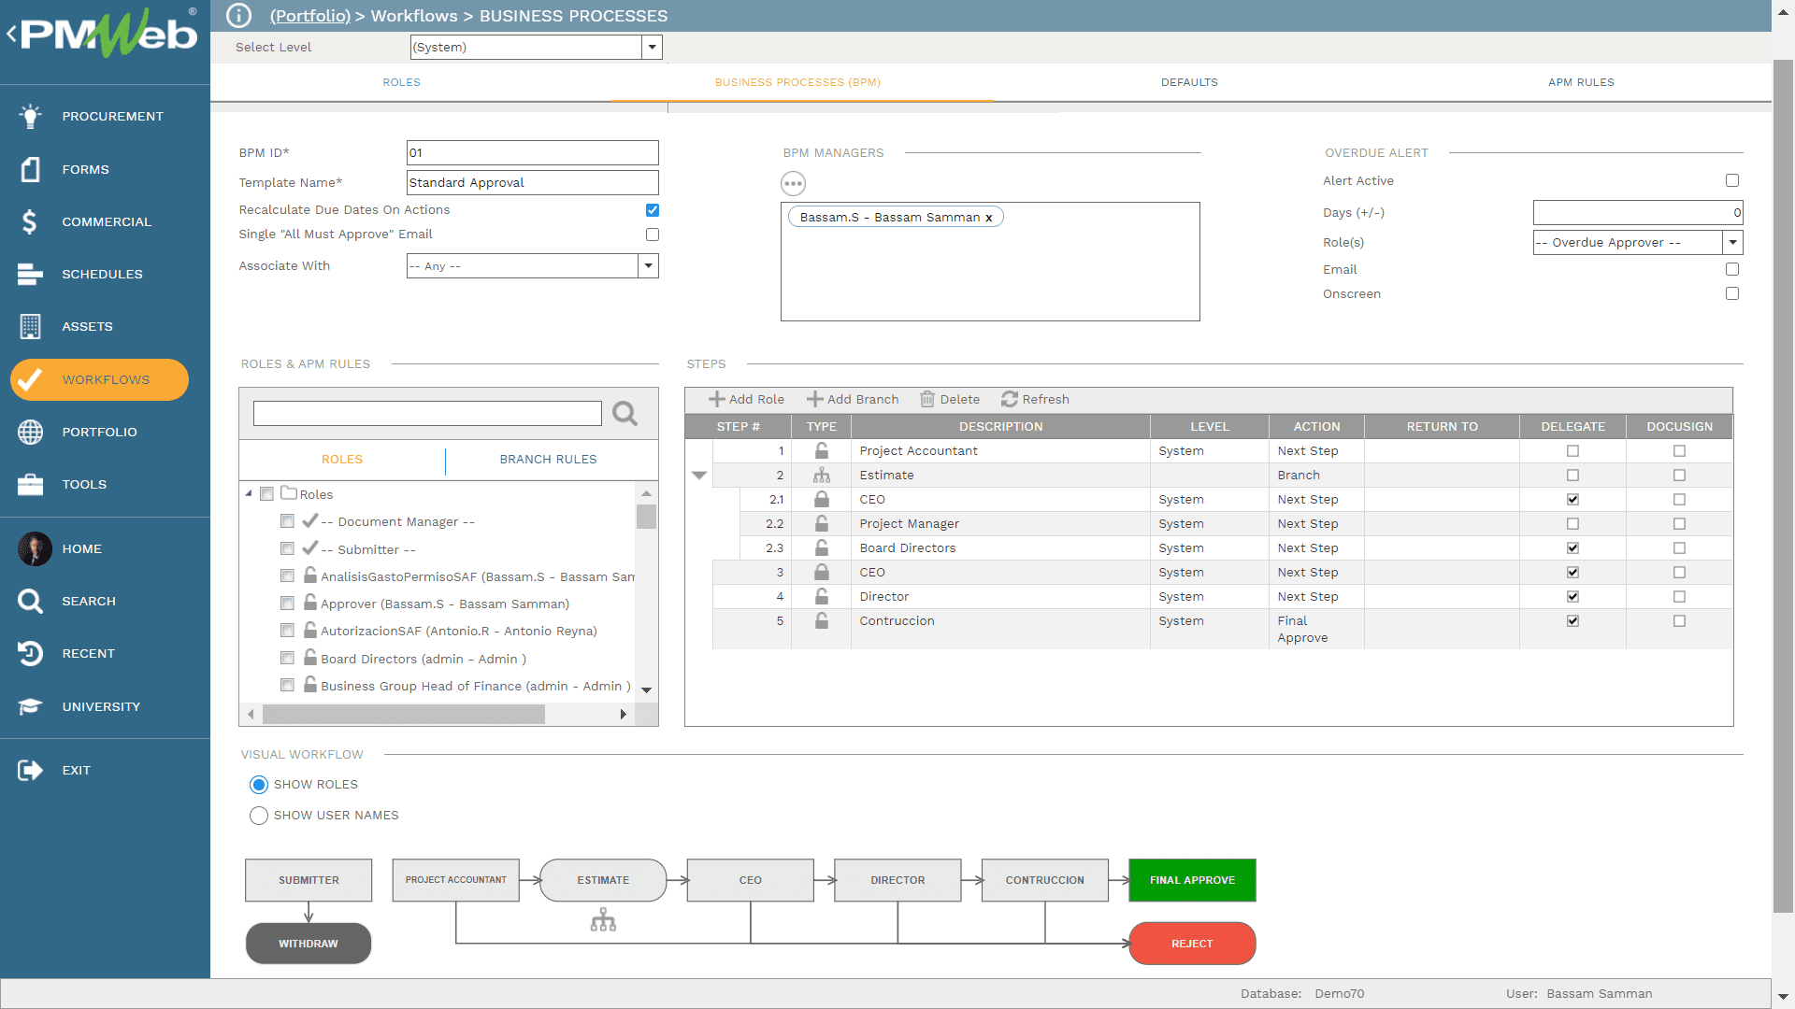
Task: Enable Alert Active checkbox
Action: pyautogui.click(x=1732, y=180)
